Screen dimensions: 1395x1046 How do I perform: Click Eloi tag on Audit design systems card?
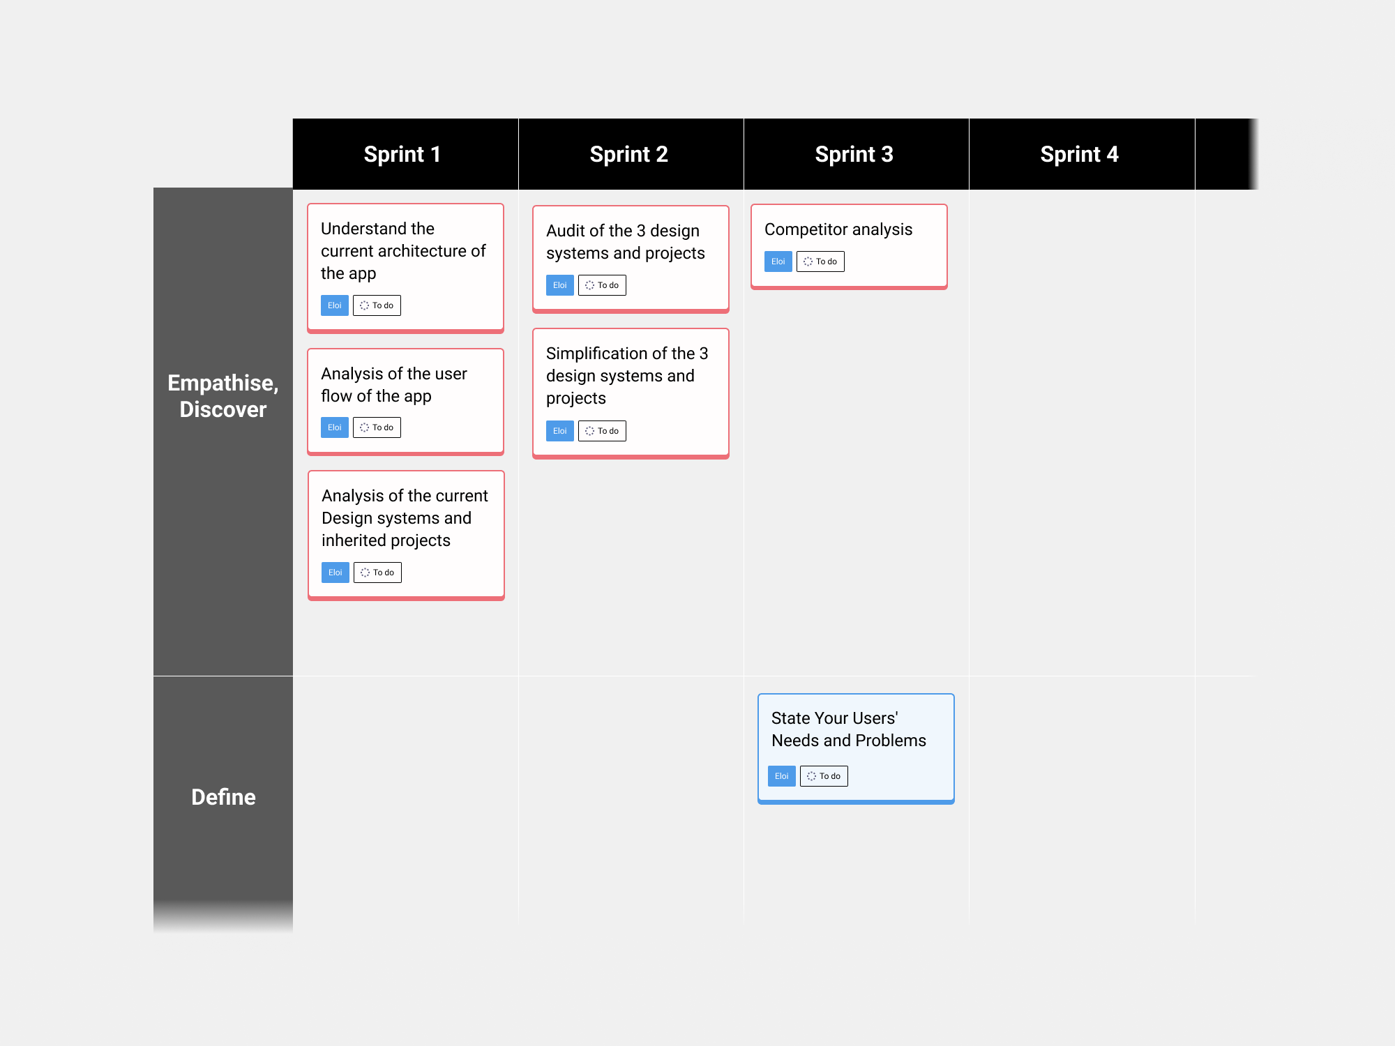click(559, 285)
